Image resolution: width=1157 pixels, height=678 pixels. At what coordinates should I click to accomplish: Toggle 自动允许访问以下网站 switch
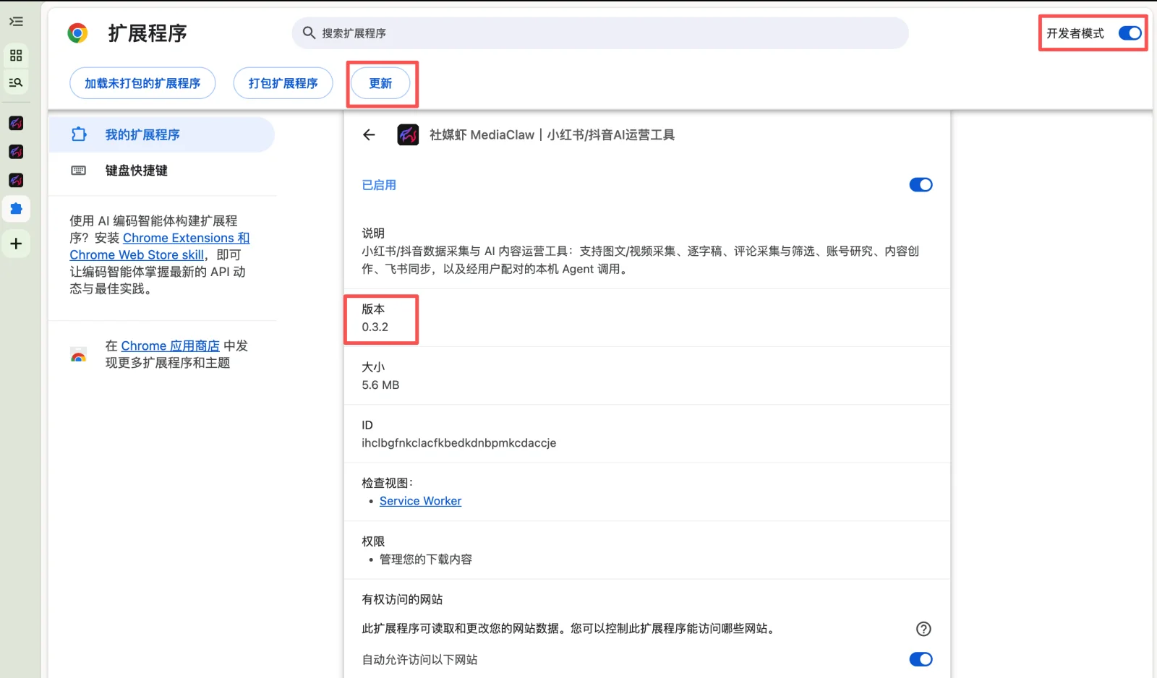(921, 659)
